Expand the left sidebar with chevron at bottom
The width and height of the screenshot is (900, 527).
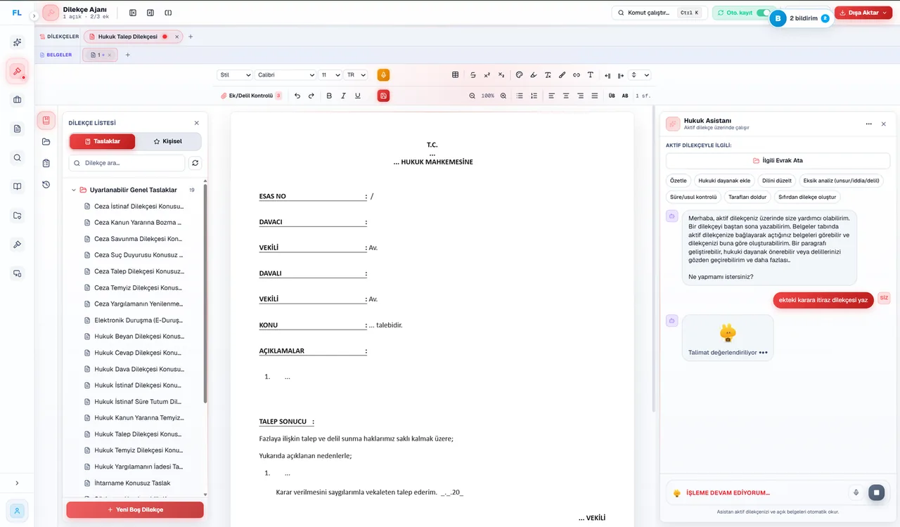17,483
